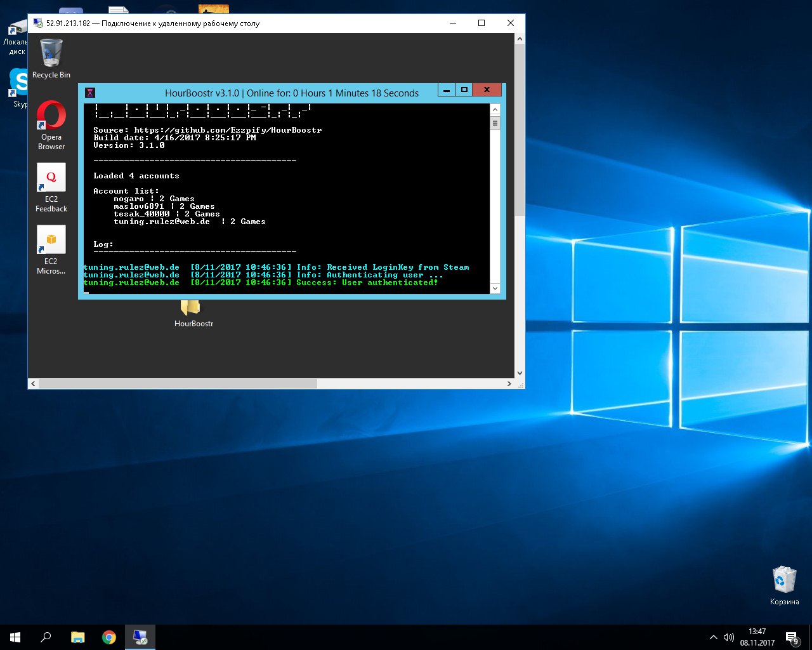Minimize the Remote Desktop connection window

453,23
